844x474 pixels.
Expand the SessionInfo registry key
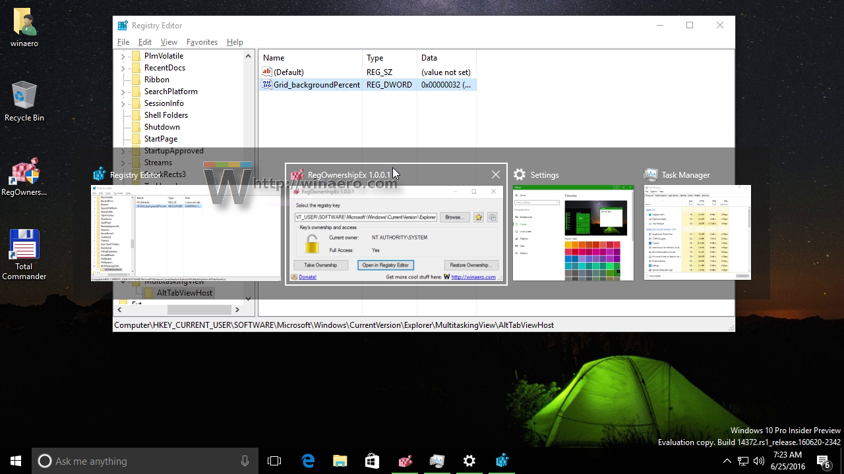pyautogui.click(x=123, y=103)
